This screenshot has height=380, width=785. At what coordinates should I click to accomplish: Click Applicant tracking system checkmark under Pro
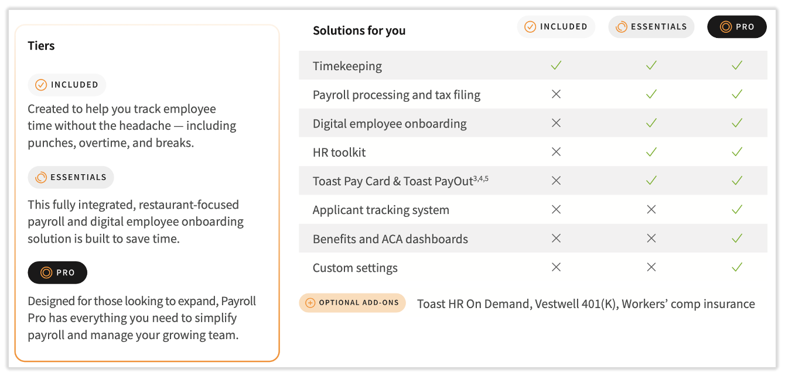tap(737, 209)
